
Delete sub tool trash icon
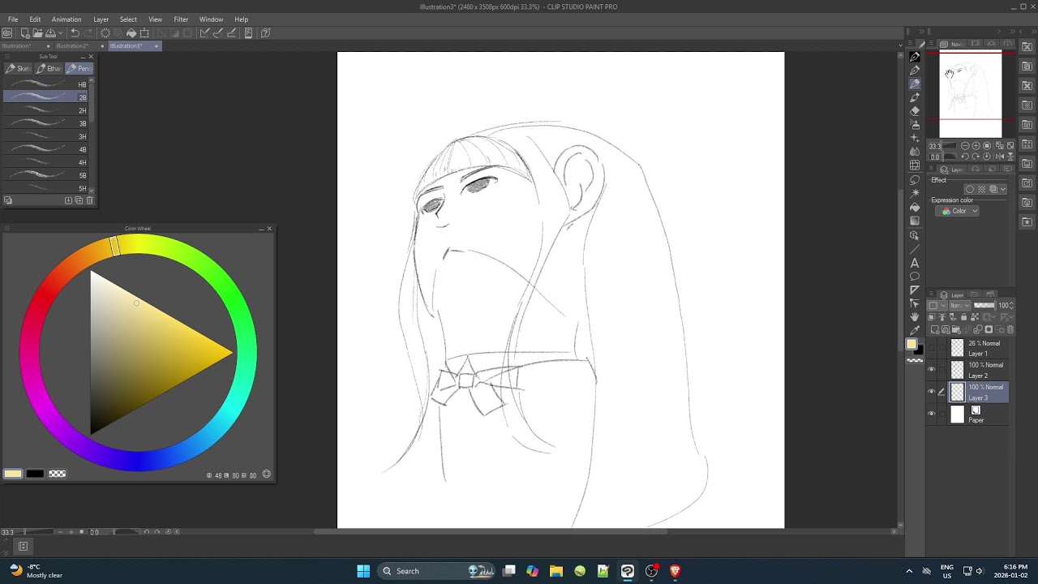coord(89,200)
